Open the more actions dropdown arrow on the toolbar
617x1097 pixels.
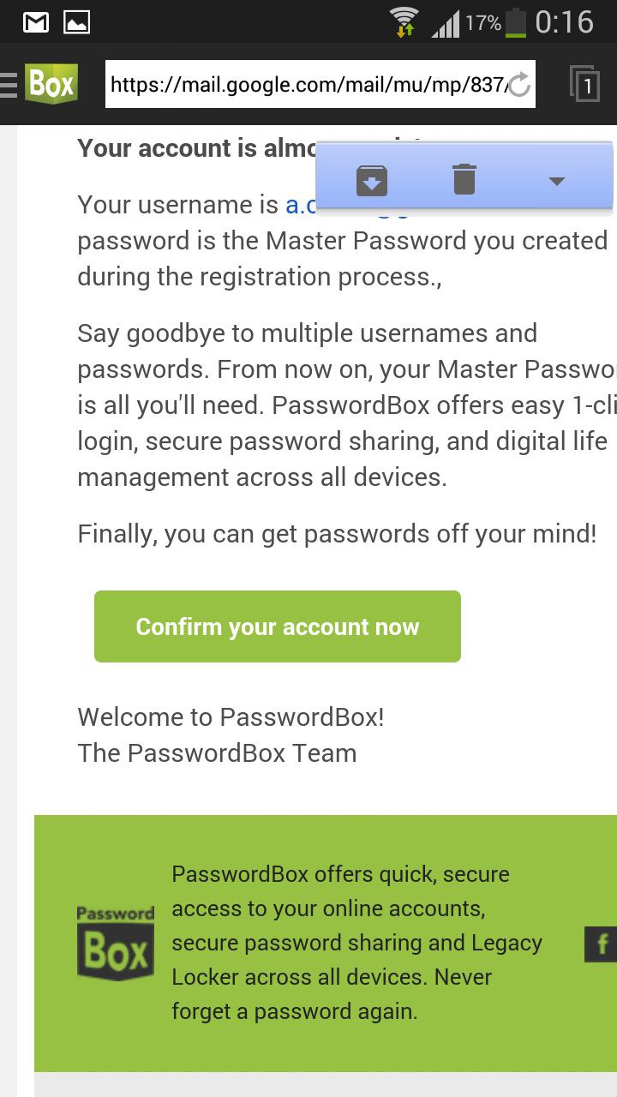[556, 181]
